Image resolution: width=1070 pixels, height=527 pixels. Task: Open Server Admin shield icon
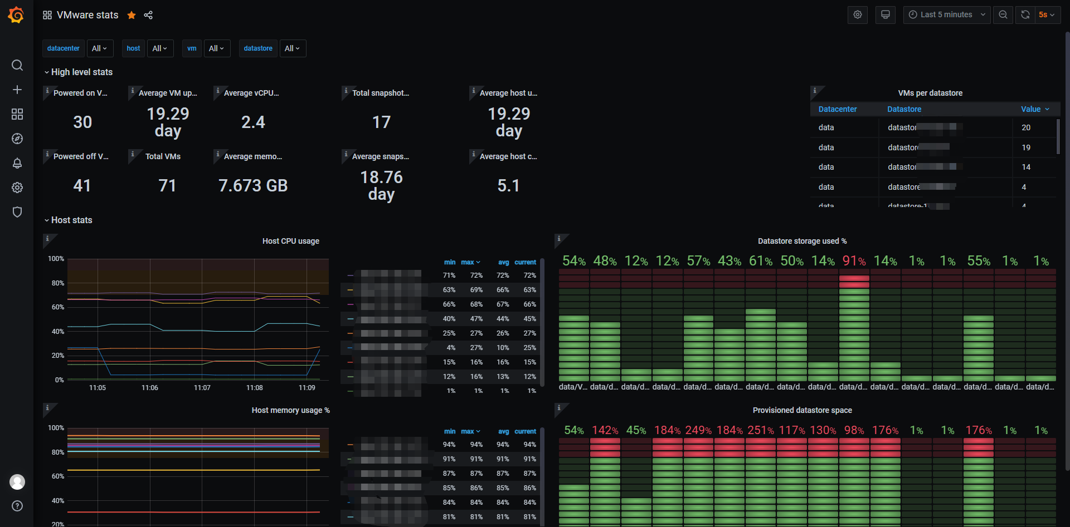pos(17,212)
